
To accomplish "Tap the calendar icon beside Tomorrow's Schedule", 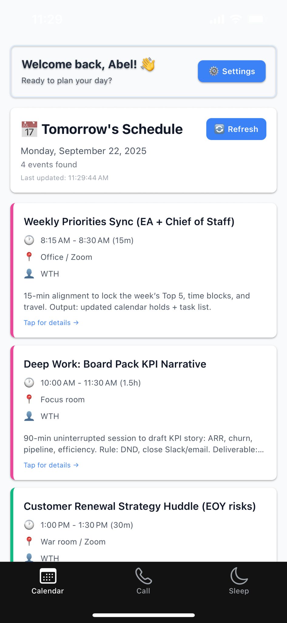I will [x=29, y=129].
